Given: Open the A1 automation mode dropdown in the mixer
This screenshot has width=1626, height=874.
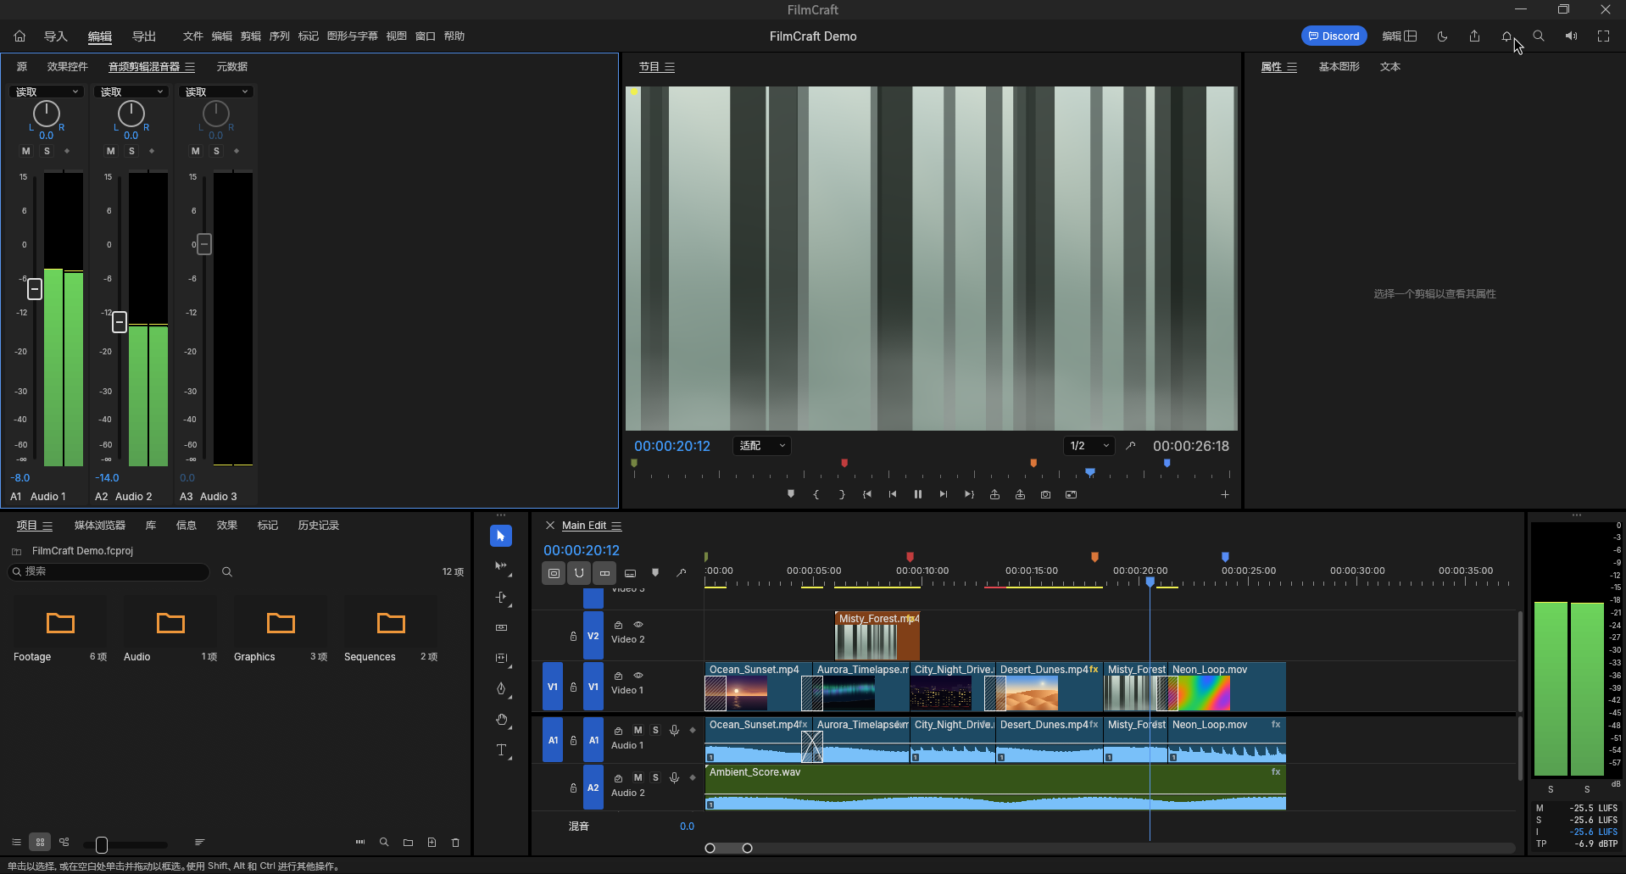Looking at the screenshot, I should [47, 92].
